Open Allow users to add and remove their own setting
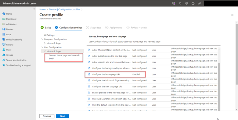Screen dimensions: 238x120 111,62
